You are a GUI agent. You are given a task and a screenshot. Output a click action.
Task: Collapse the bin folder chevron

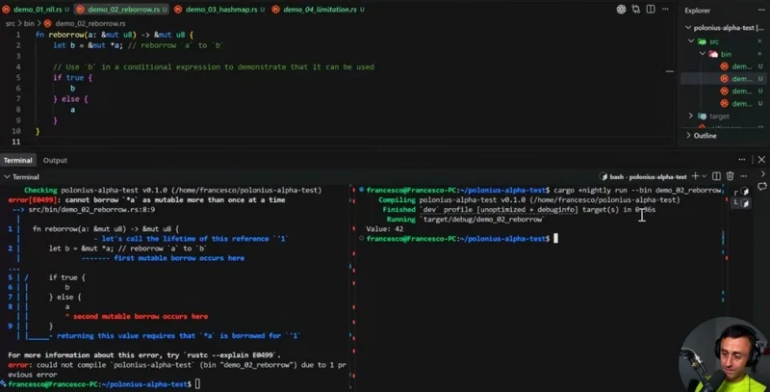coord(703,54)
